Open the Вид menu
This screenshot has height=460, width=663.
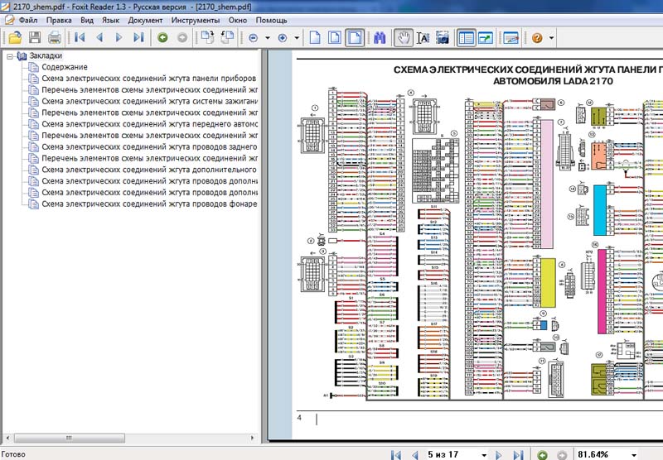(x=87, y=20)
